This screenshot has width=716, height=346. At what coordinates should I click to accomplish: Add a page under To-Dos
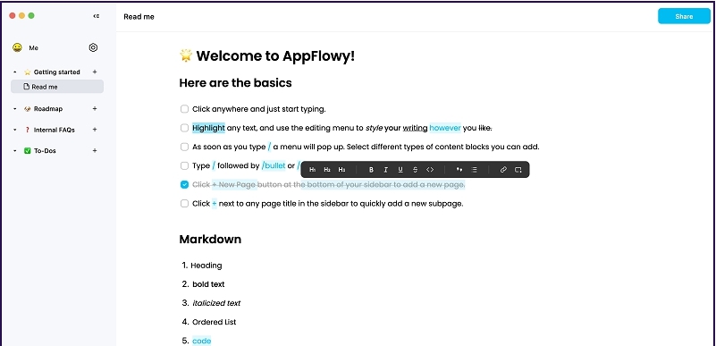(95, 150)
